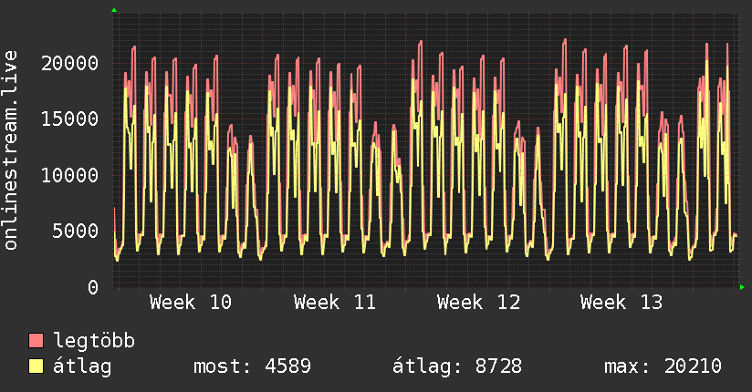The width and height of the screenshot is (752, 392).
Task: Click the yellow átlag legend swatch
Action: (36, 366)
